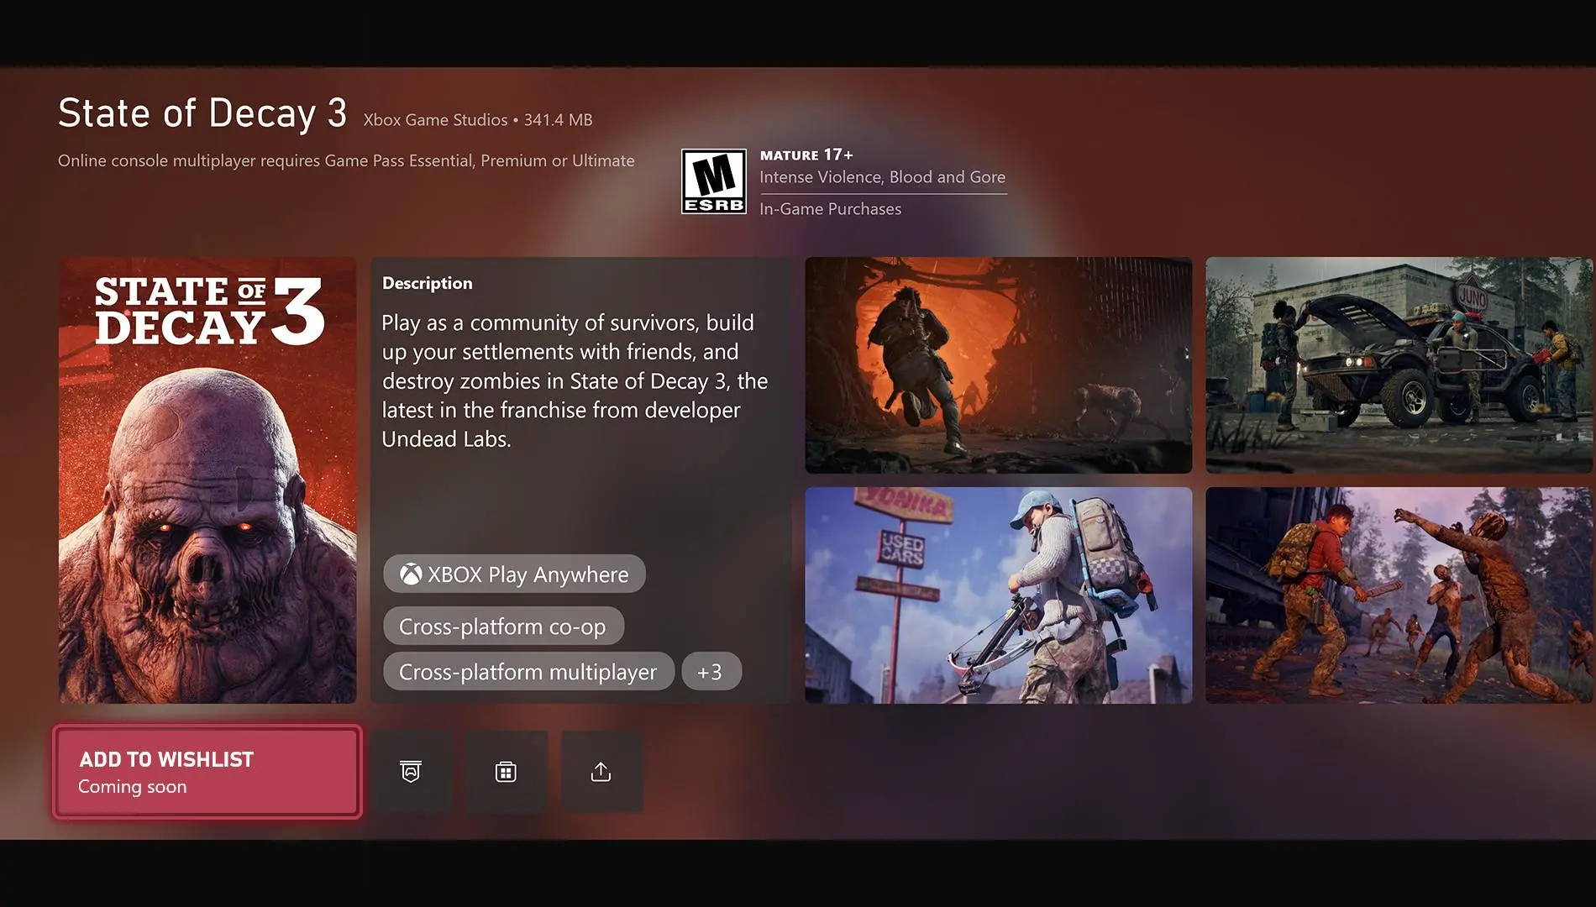1596x907 pixels.
Task: Click the share icon button
Action: 601,772
